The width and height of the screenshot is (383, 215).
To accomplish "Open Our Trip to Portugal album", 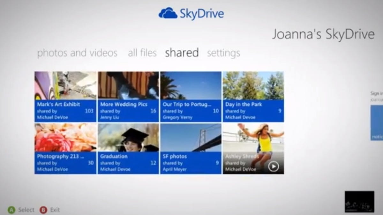I will point(191,97).
